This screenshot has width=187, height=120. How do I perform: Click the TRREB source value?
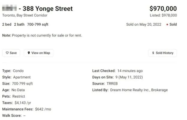pos(112,84)
